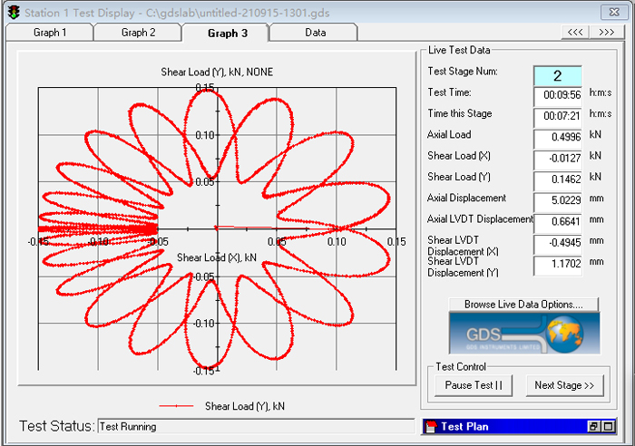Advance to the Next Stage

[564, 385]
